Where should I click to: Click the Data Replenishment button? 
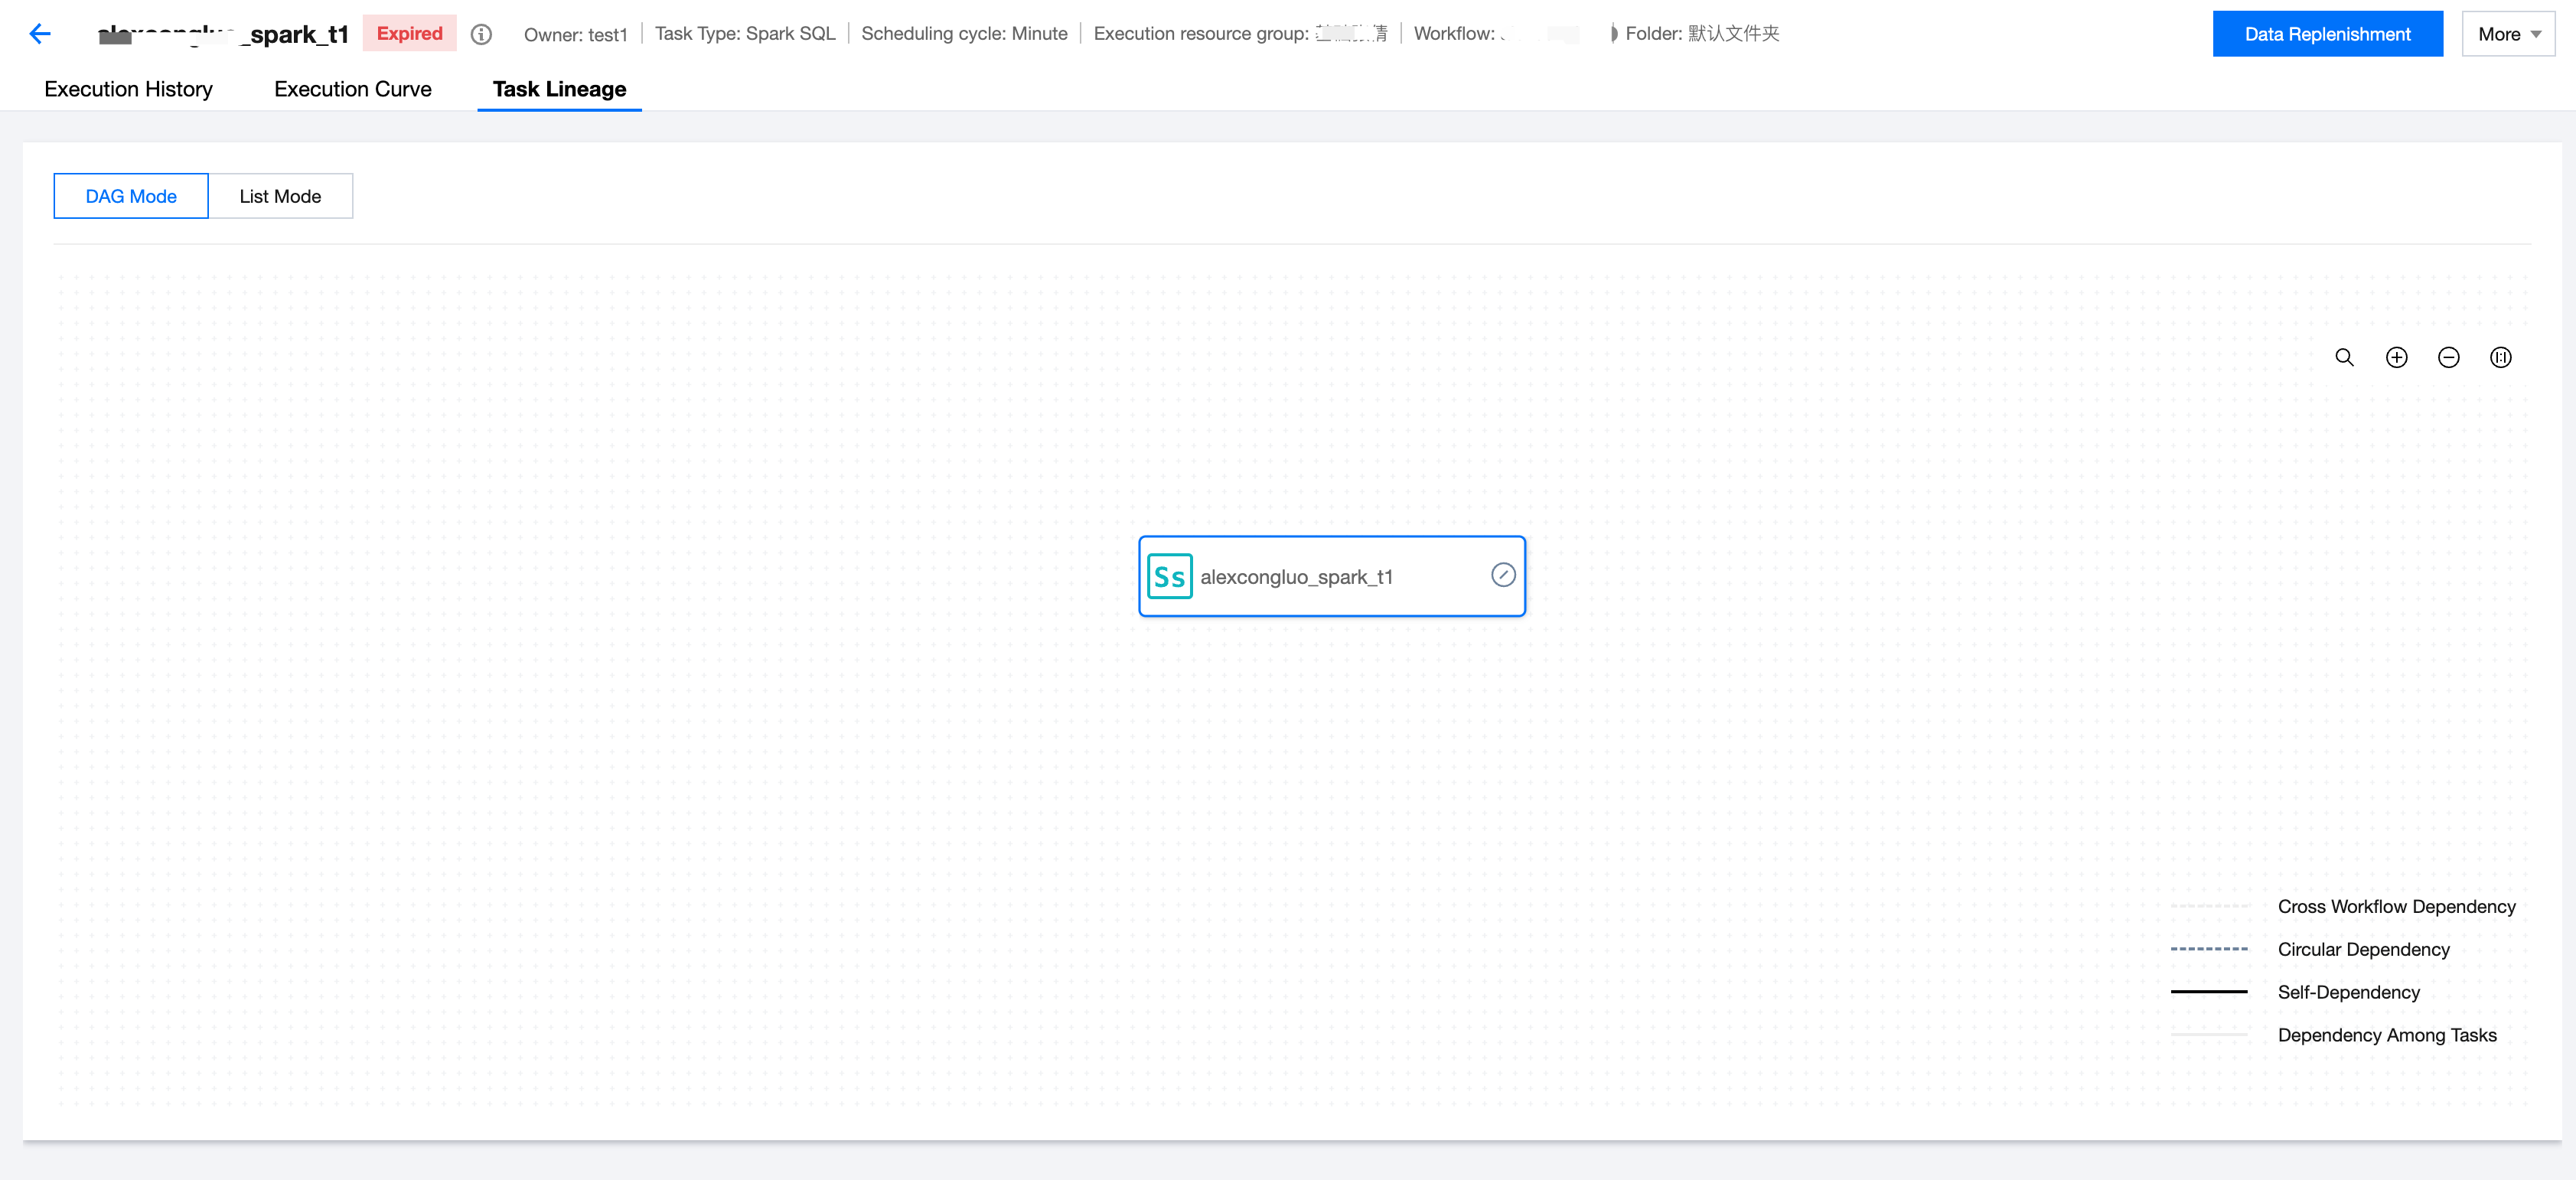[x=2327, y=34]
